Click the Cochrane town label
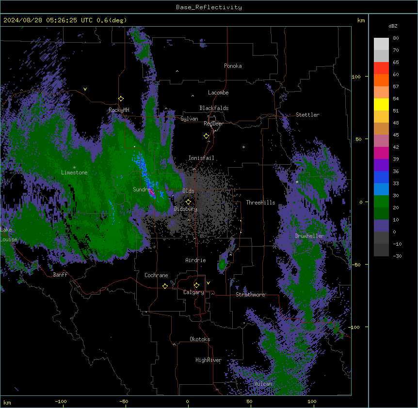The image size is (418, 408). click(x=156, y=275)
